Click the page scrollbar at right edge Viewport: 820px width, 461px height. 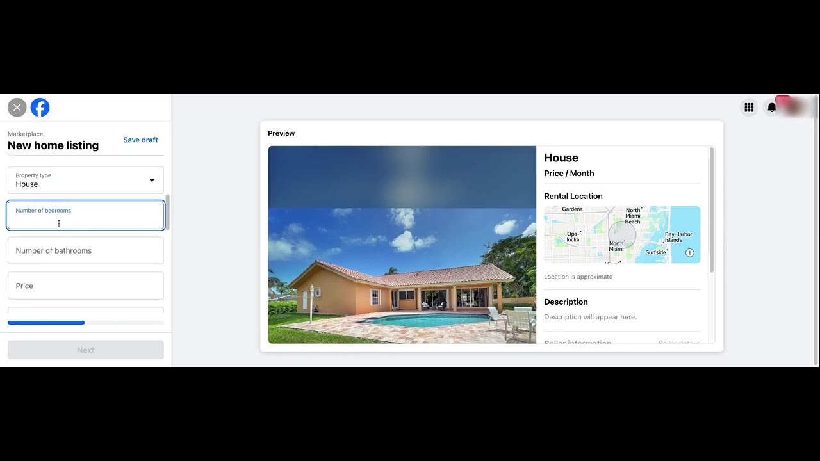click(816, 230)
